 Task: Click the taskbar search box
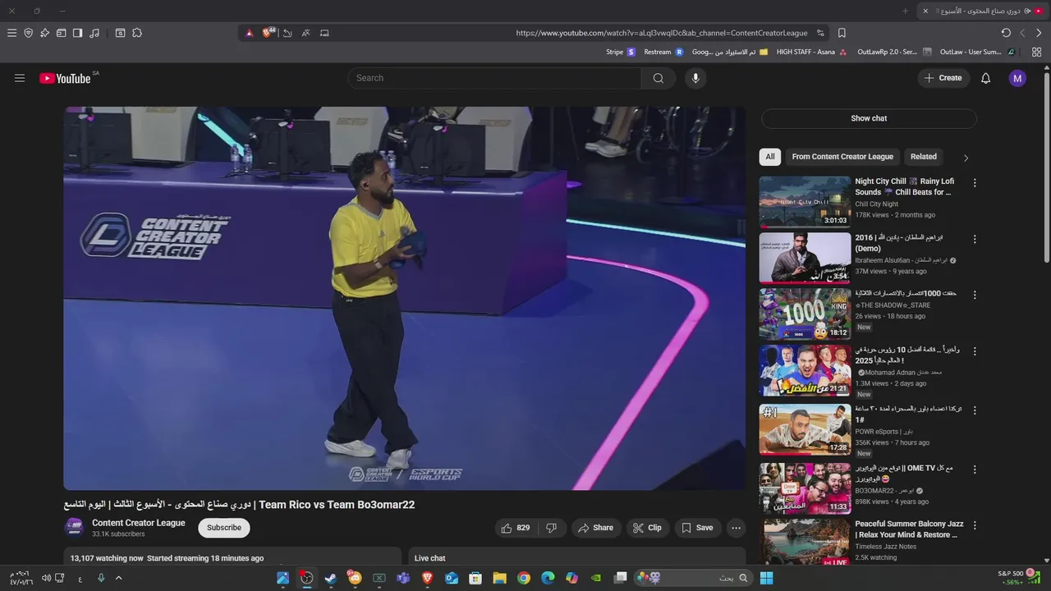(x=693, y=578)
